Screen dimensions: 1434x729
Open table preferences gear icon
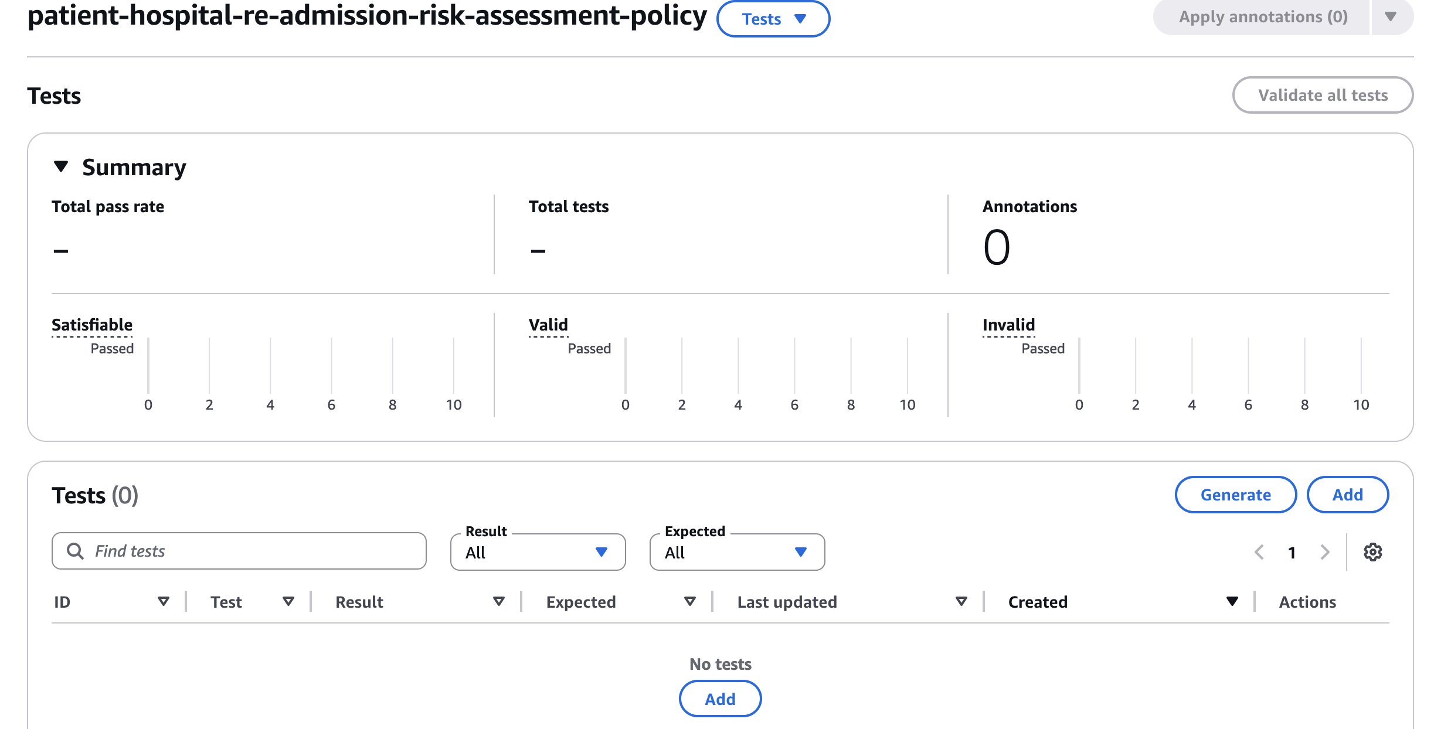[1372, 551]
